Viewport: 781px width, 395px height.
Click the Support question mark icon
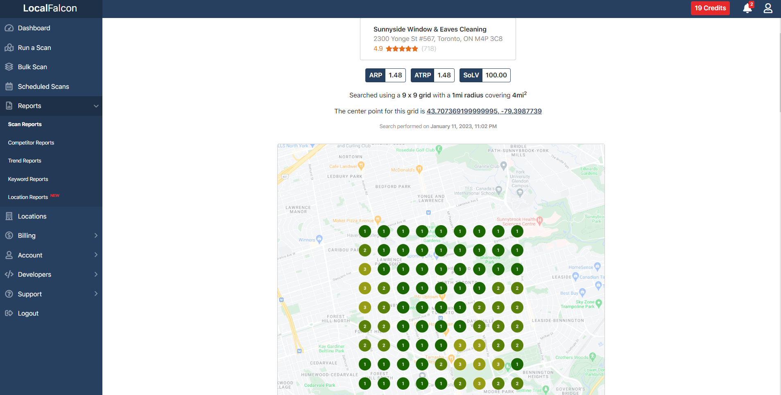point(9,294)
